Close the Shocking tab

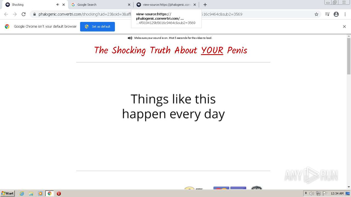coord(64,5)
